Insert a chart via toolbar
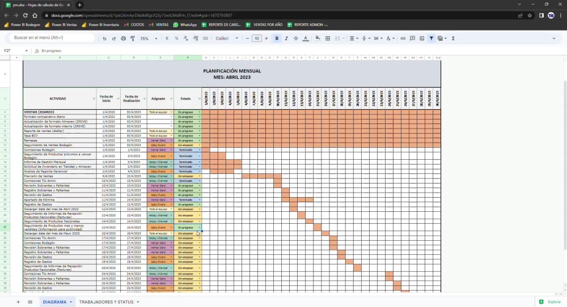This screenshot has width=567, height=307. 422,39
